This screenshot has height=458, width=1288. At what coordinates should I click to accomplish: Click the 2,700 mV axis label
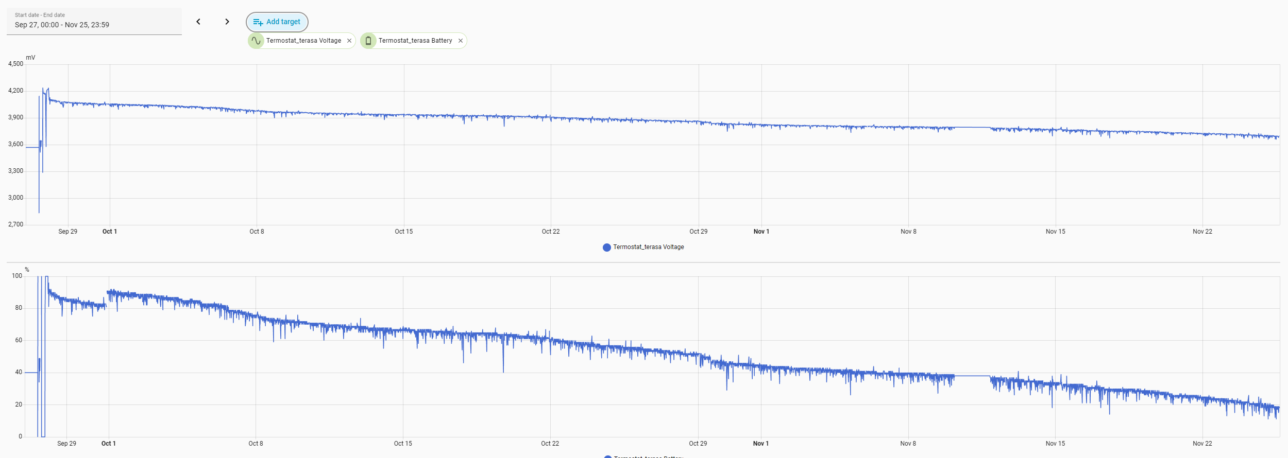(15, 224)
